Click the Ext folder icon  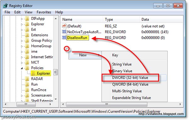click(27, 29)
